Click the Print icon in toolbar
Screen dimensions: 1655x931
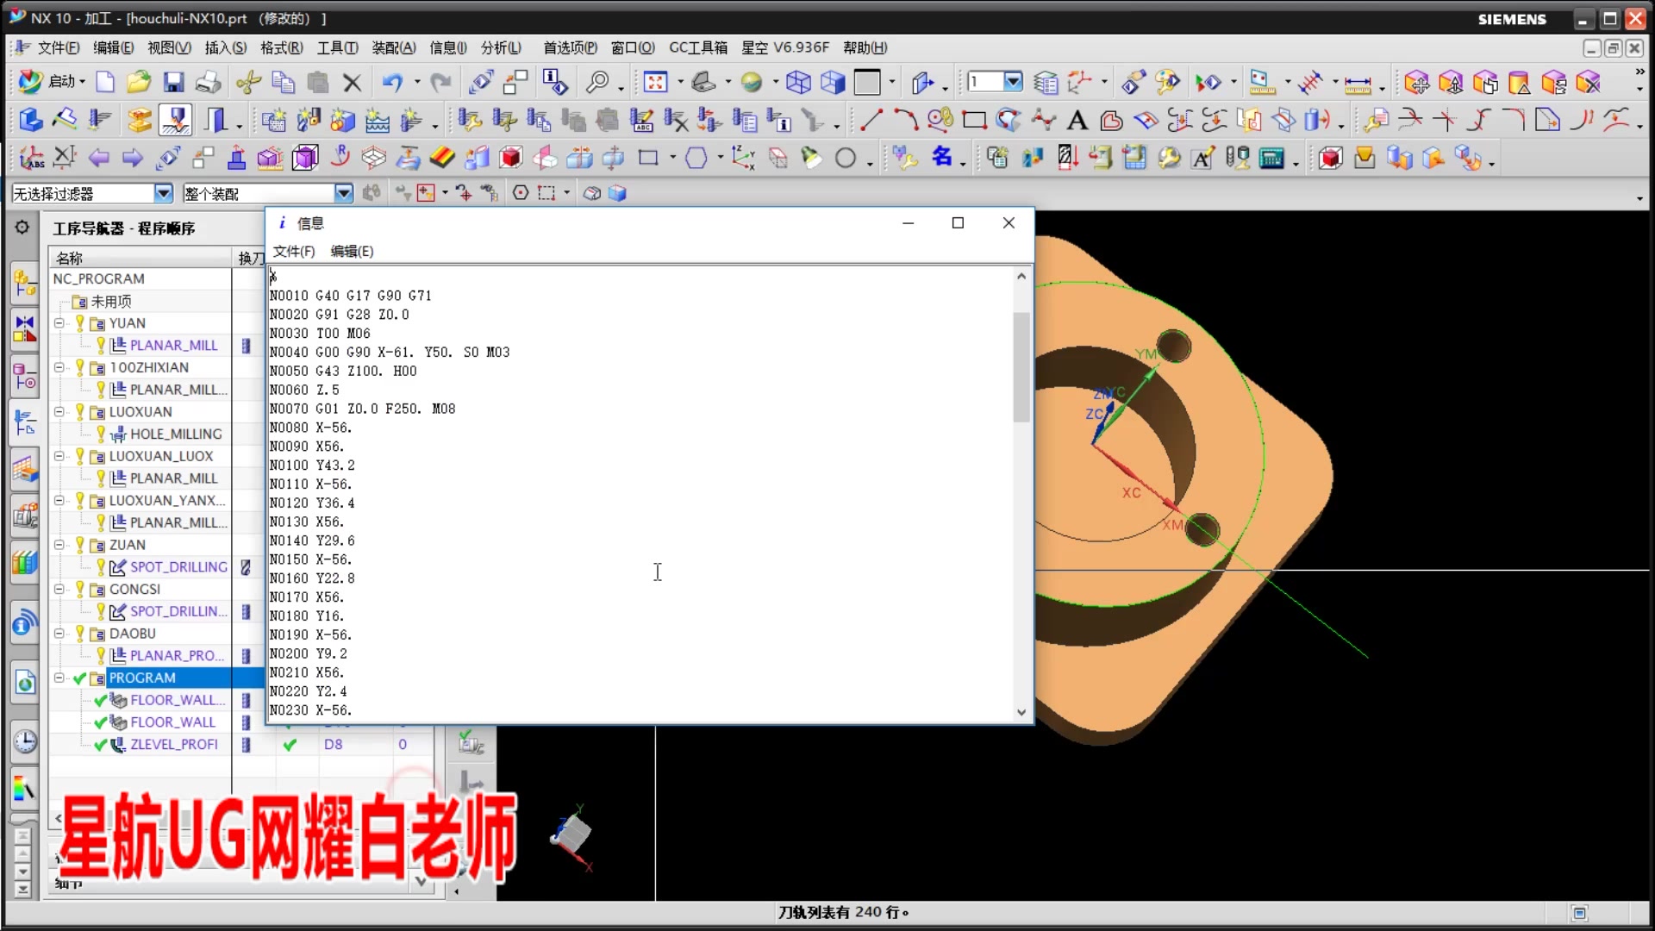(x=208, y=82)
